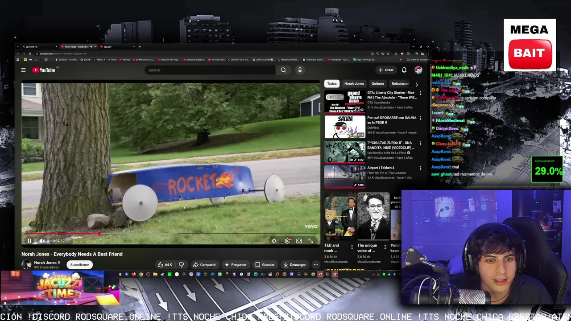Select the Norah Jones filter chip

[354, 83]
